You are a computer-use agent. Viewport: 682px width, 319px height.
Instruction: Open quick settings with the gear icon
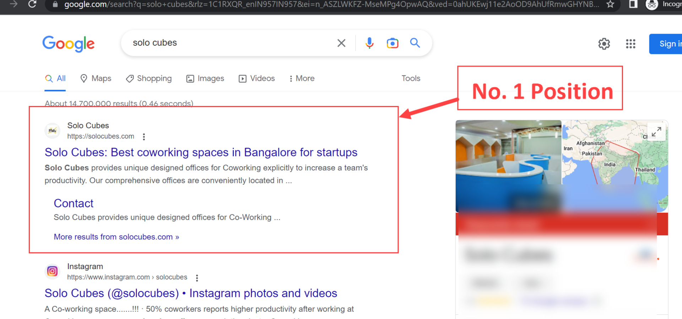pyautogui.click(x=604, y=44)
